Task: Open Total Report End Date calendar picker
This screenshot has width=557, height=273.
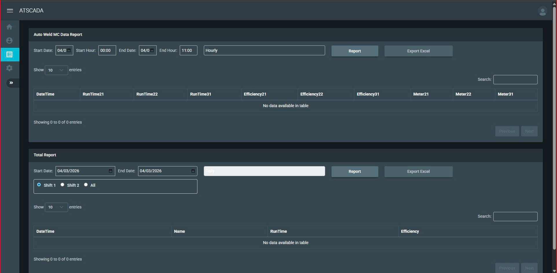Action: 193,171
